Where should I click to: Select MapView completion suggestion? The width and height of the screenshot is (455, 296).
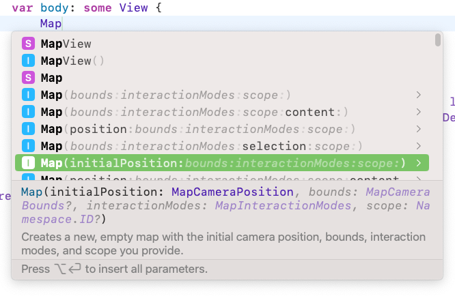[x=66, y=44]
